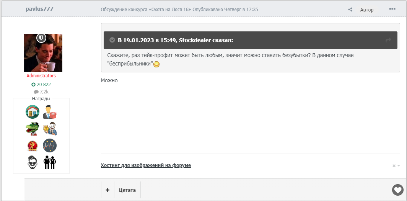Open the post options ellipsis menu
Image resolution: width=407 pixels, height=201 pixels.
pos(392,9)
